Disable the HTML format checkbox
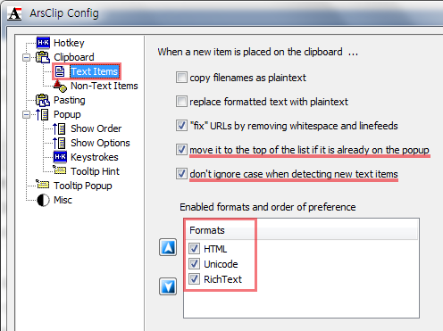Viewport: 443px width, 331px height. pos(194,248)
